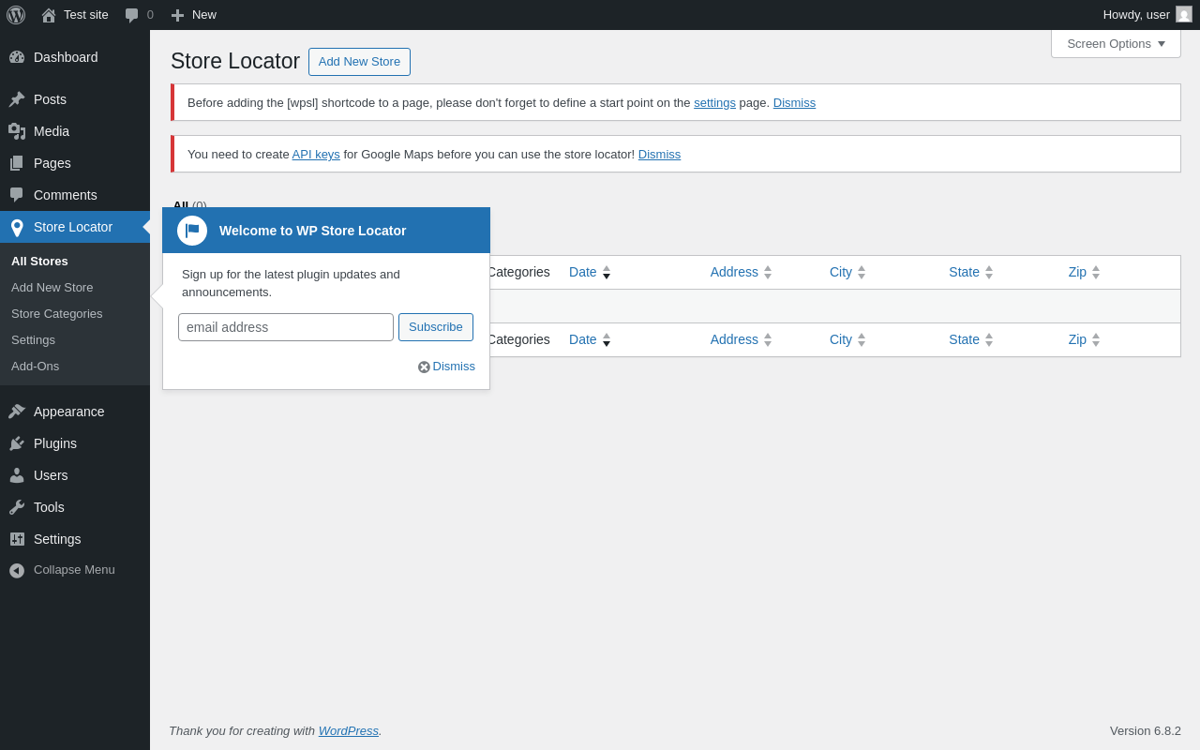Screen dimensions: 1200x750
Task: Click the plus New icon in admin bar
Action: [177, 15]
